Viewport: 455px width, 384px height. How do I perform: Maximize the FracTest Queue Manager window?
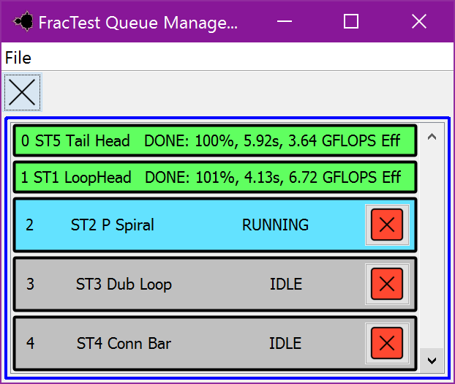[351, 21]
